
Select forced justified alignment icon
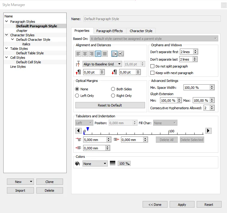[105, 54]
